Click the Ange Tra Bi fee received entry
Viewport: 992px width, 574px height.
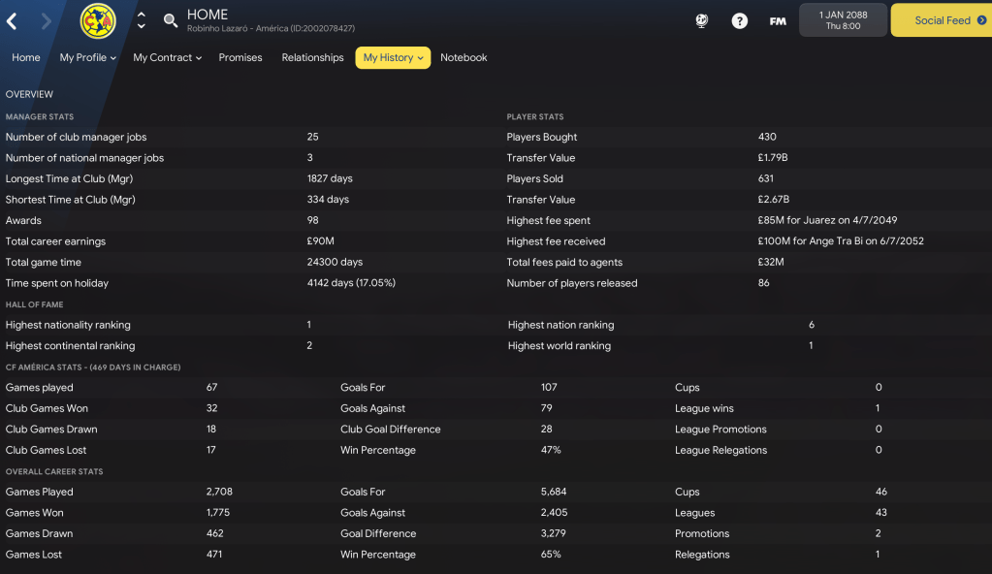click(x=841, y=241)
